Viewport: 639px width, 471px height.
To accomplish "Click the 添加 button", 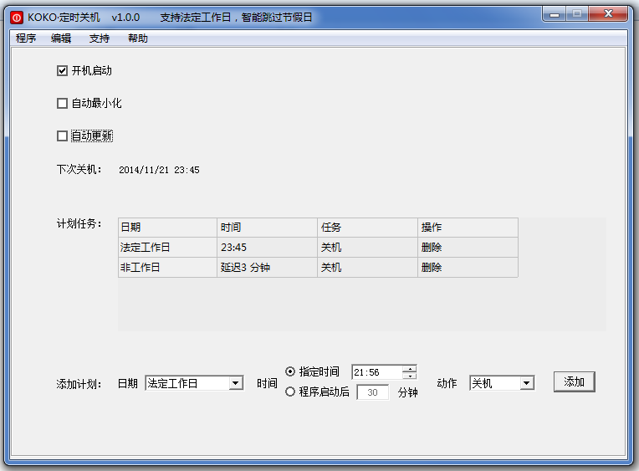I will tap(575, 381).
